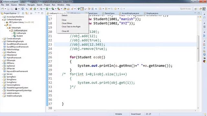Click the Back navigation arrow icon
The width and height of the screenshot is (207, 116).
[x=115, y=9]
